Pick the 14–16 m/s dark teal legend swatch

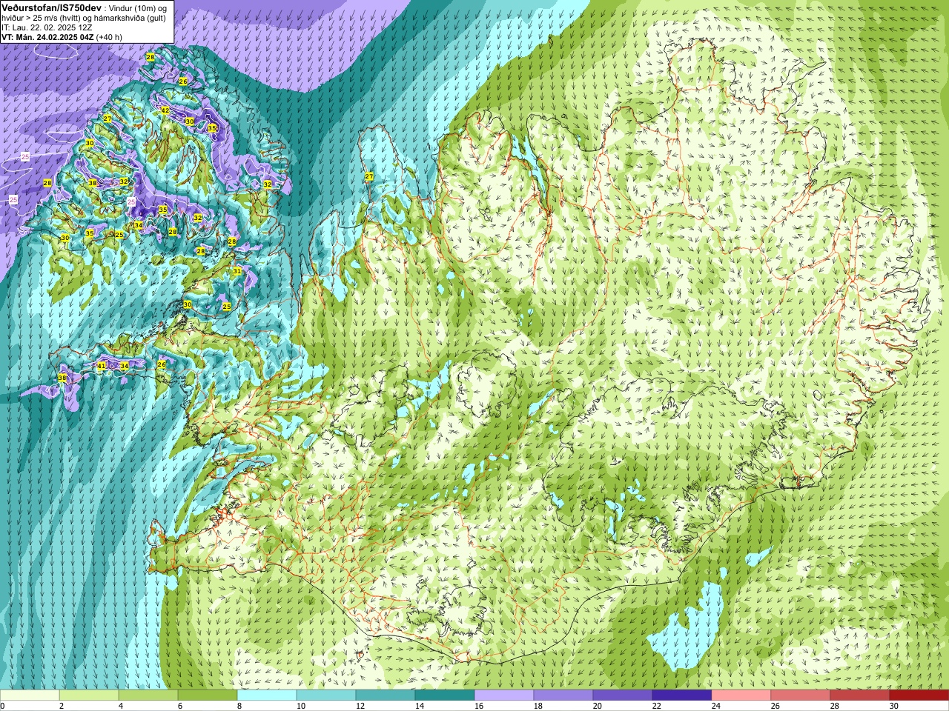point(445,695)
